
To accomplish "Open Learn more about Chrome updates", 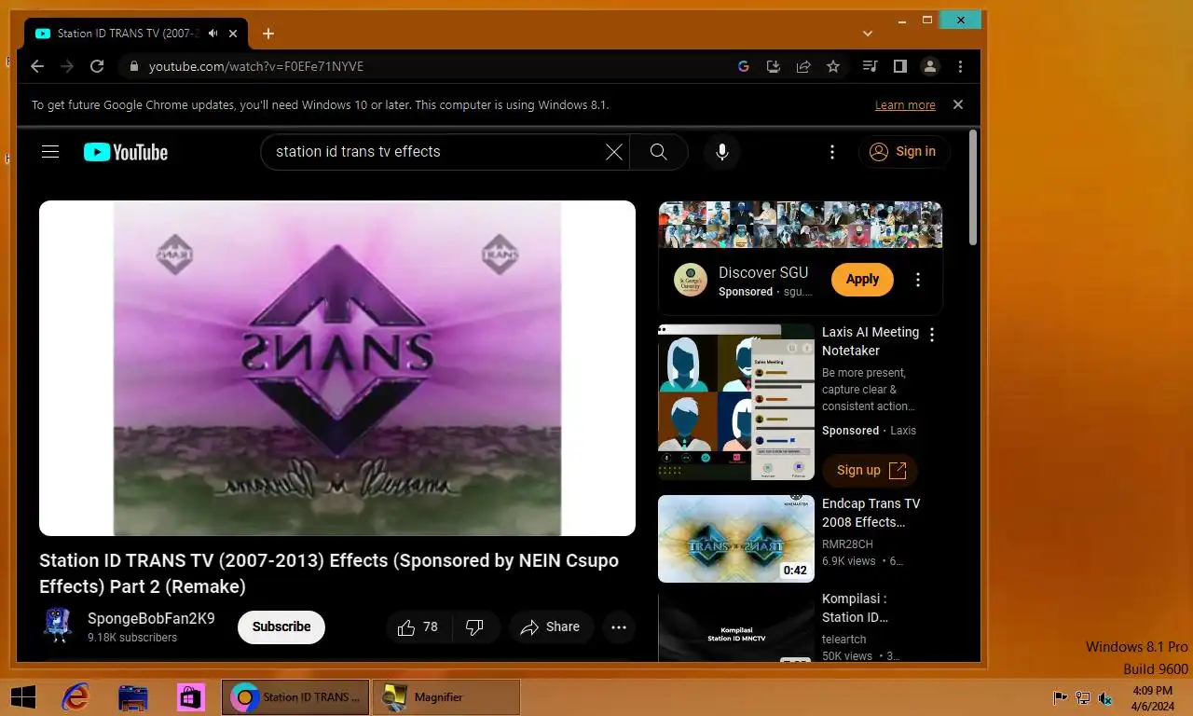I will point(905,105).
